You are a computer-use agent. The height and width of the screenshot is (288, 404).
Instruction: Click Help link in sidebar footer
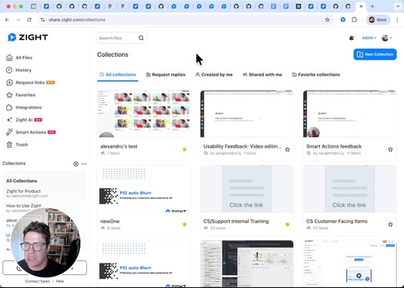coord(60,282)
